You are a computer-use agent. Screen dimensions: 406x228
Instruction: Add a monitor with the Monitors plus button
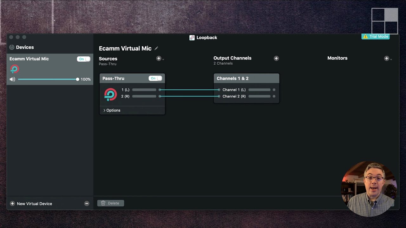386,58
